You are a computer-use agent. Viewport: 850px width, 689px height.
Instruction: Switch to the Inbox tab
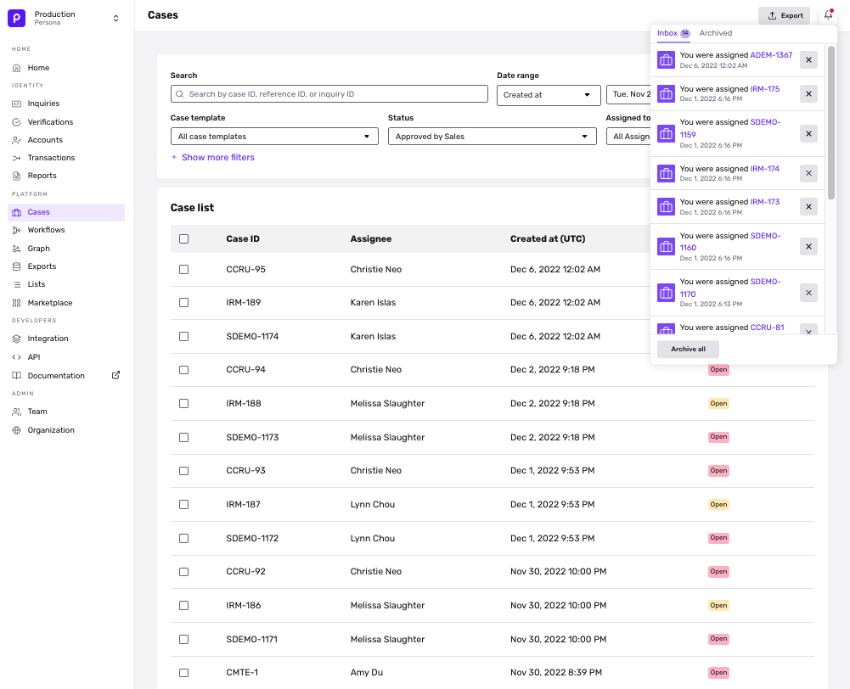pos(673,33)
